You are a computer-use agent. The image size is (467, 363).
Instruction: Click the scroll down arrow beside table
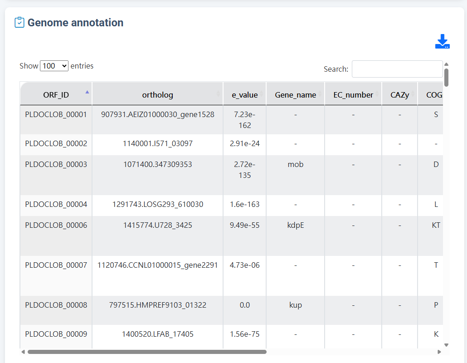tap(446, 345)
